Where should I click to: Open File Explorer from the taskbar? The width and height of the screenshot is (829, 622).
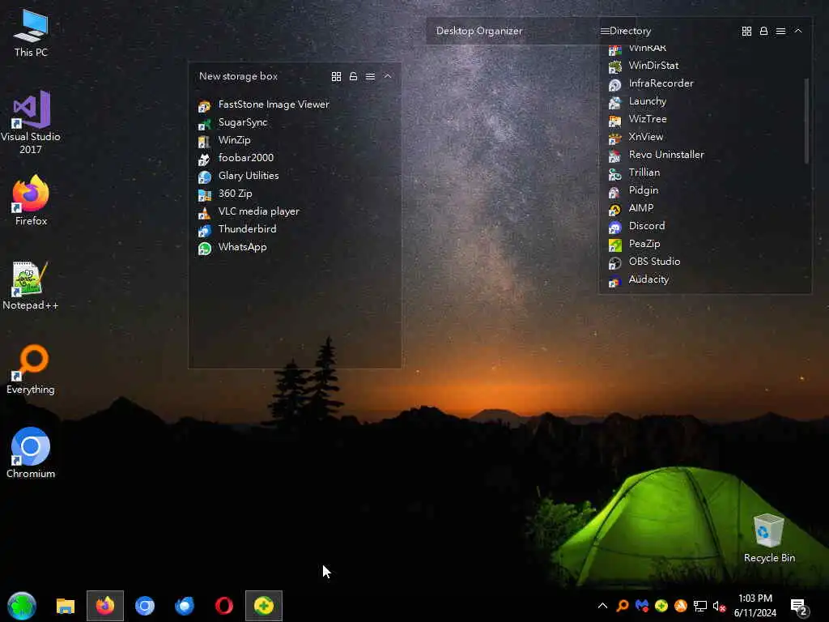click(x=66, y=606)
